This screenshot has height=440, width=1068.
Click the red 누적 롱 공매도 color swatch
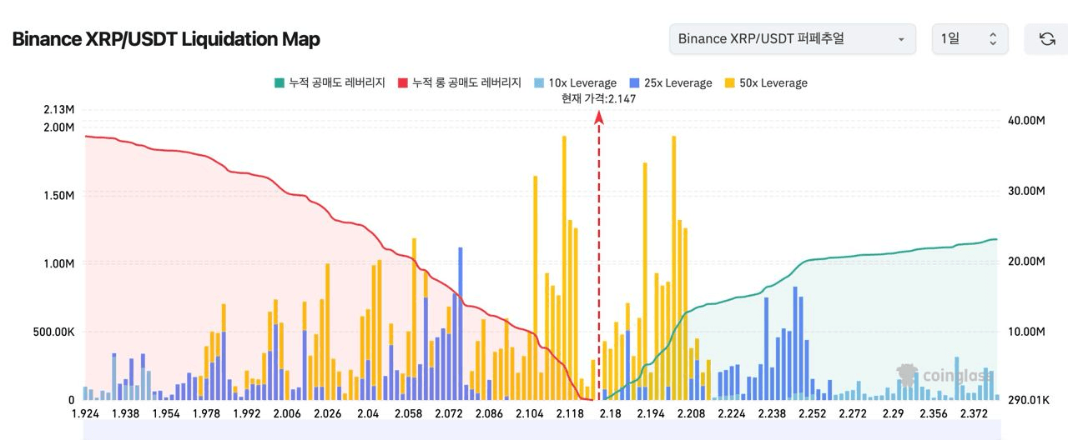[x=403, y=83]
